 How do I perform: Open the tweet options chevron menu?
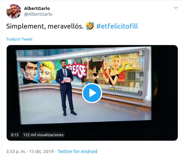[176, 8]
